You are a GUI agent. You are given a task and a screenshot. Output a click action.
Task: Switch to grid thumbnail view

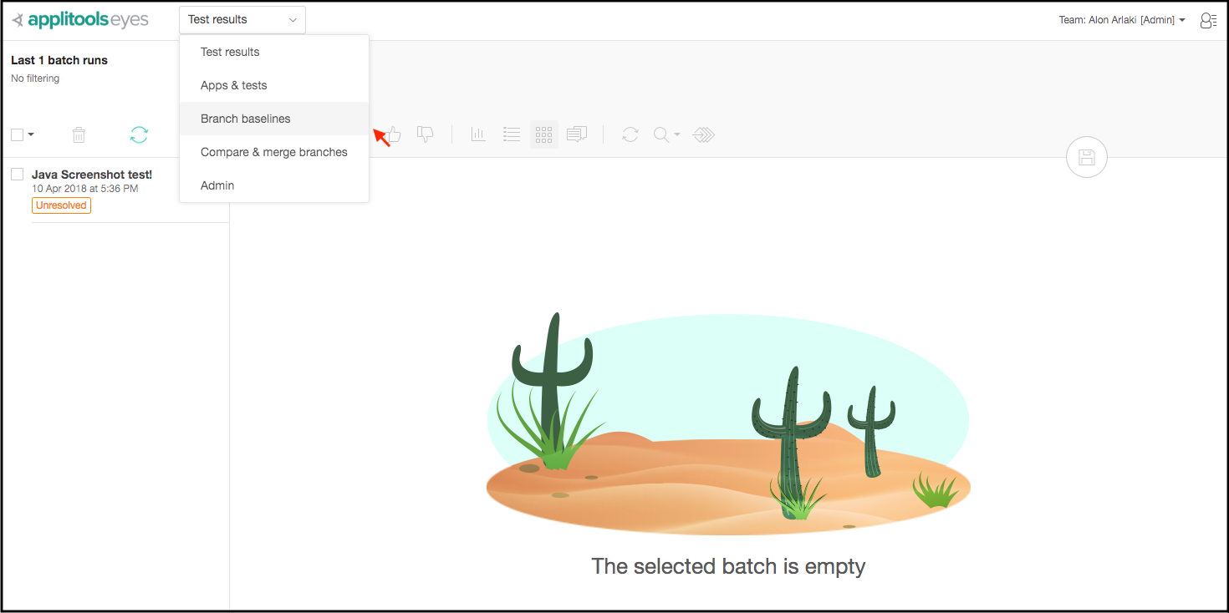pos(544,134)
